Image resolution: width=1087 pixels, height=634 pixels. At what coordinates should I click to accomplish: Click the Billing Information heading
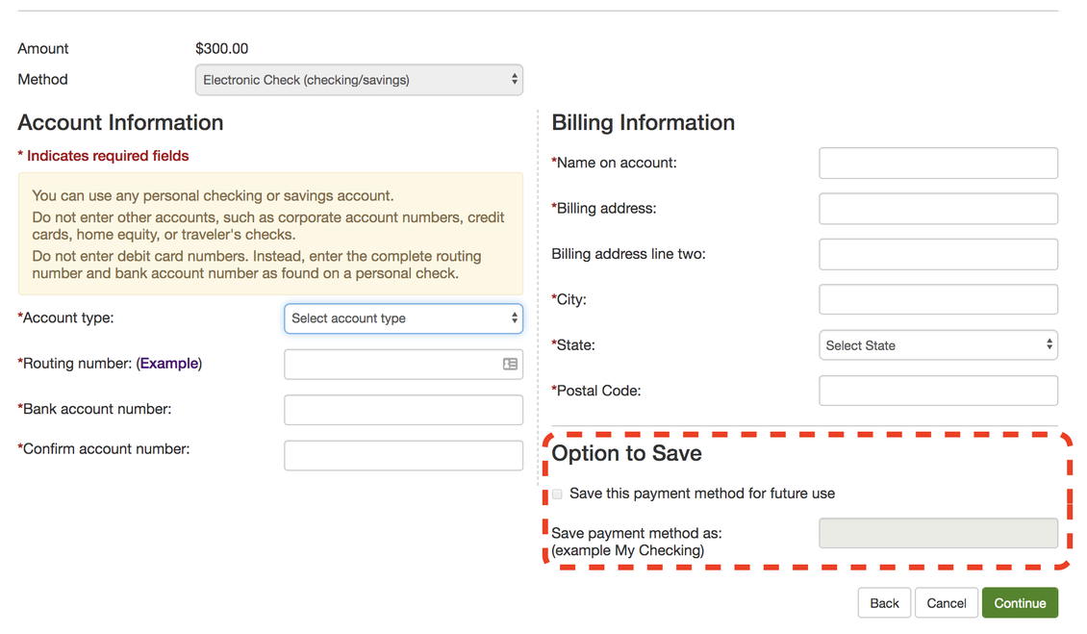point(644,123)
